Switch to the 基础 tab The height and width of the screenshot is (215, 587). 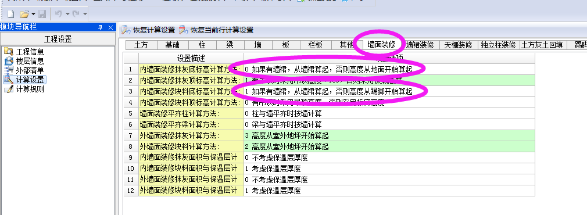coord(172,45)
